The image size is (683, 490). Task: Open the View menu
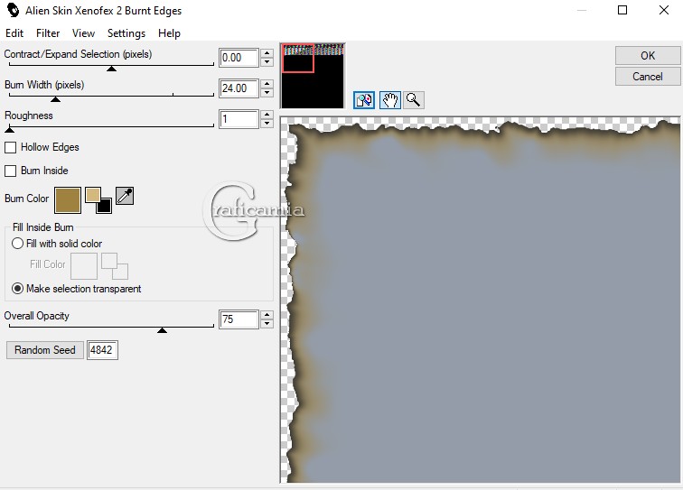point(83,33)
